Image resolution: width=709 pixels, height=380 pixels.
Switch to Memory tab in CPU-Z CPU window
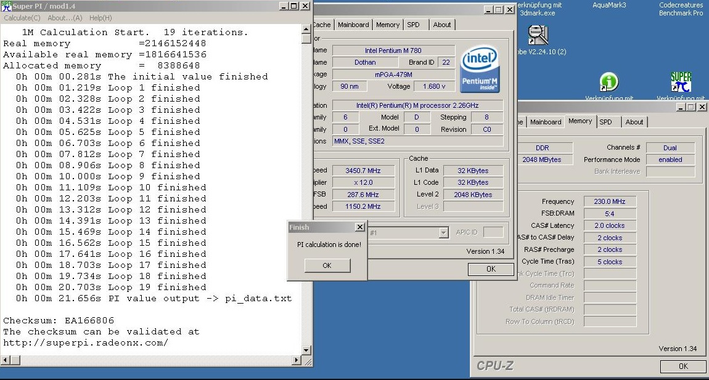(388, 25)
